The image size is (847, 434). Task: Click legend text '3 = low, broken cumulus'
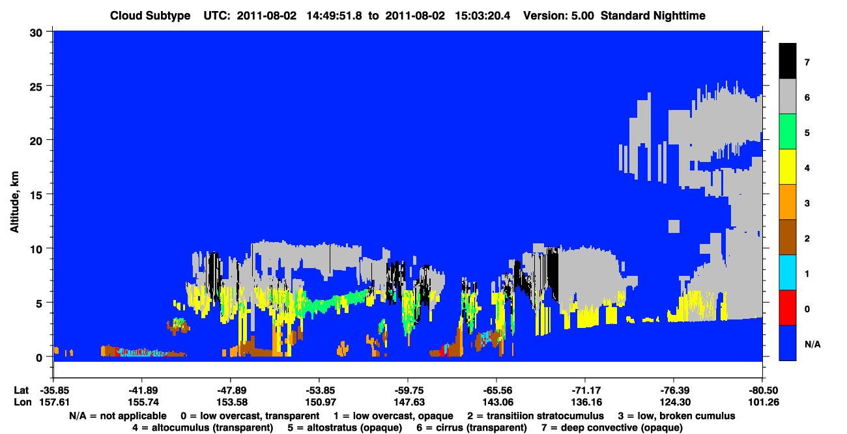[x=678, y=416]
